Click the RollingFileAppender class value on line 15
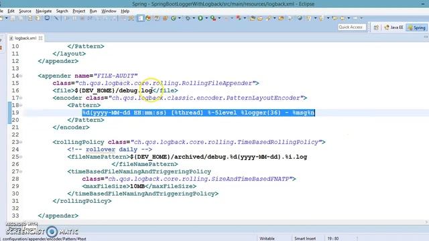The image size is (429, 241). (x=166, y=83)
